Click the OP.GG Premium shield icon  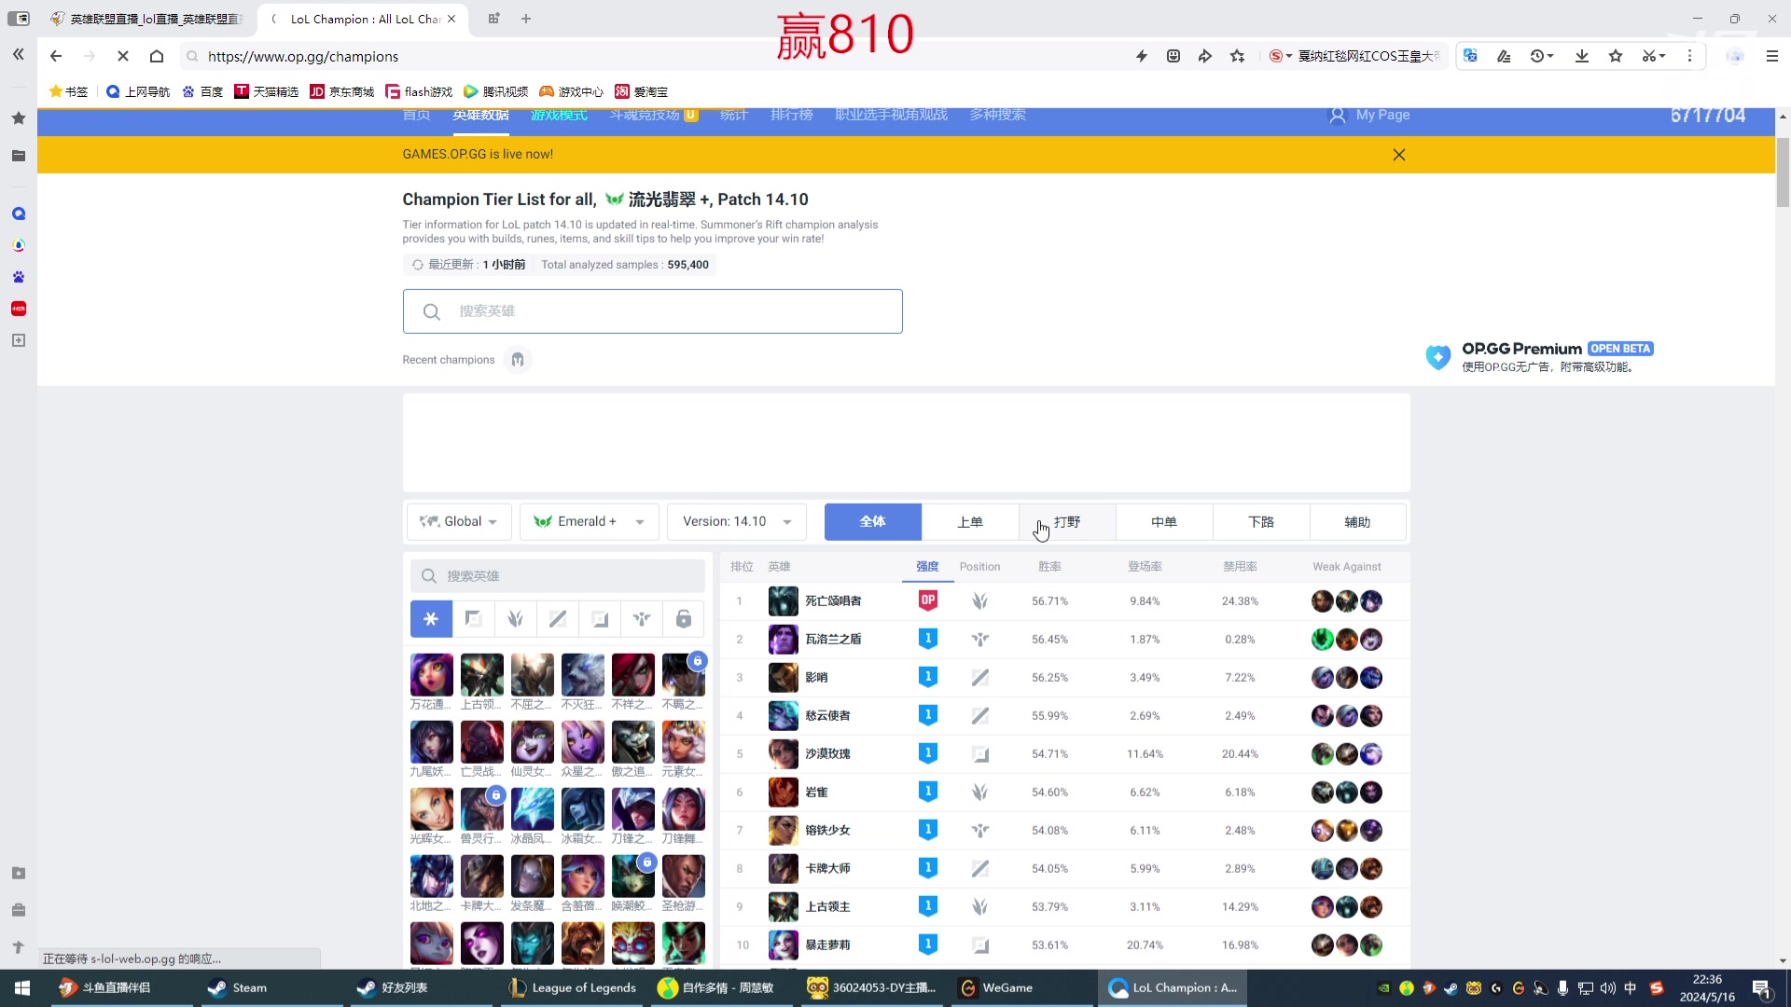pos(1437,356)
